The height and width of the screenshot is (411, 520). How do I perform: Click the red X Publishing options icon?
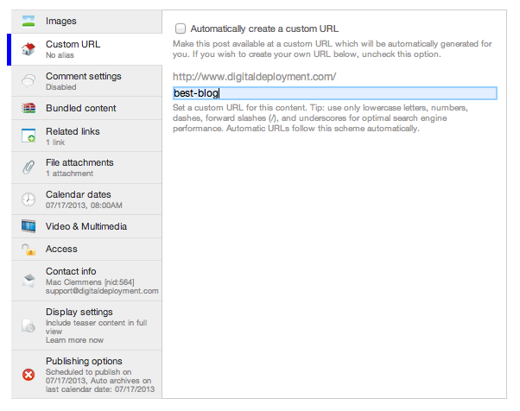(29, 375)
